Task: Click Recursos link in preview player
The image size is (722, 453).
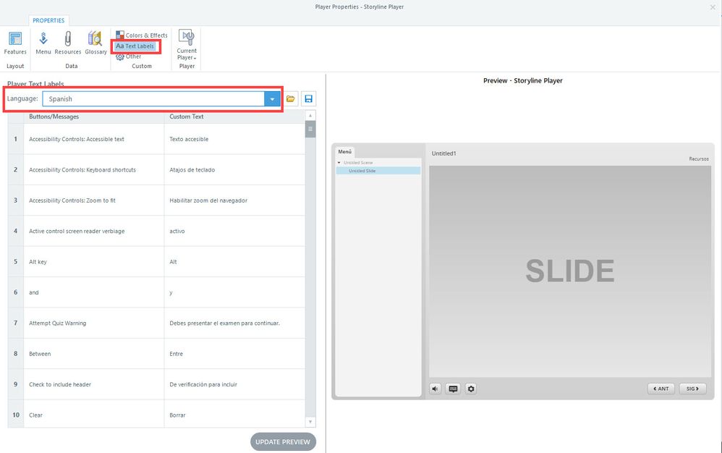Action: coord(699,158)
